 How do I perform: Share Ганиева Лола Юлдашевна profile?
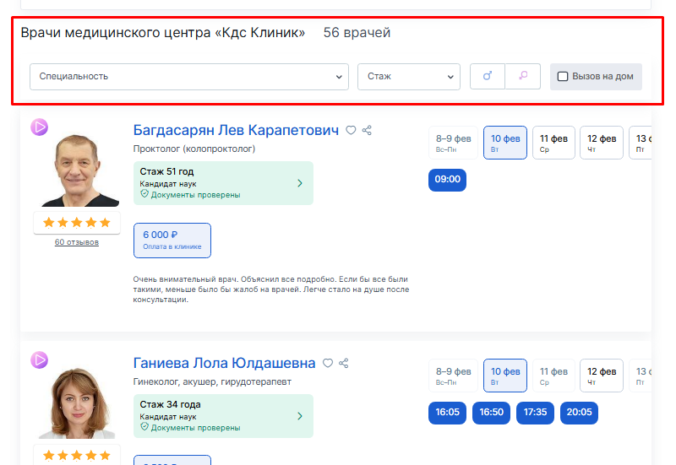point(344,363)
